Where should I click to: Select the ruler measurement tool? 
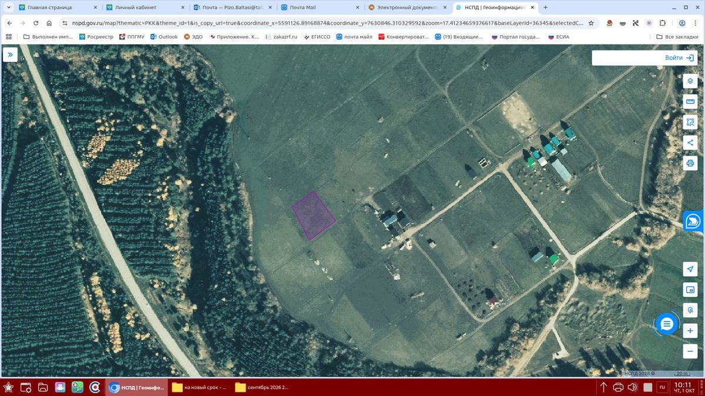690,101
